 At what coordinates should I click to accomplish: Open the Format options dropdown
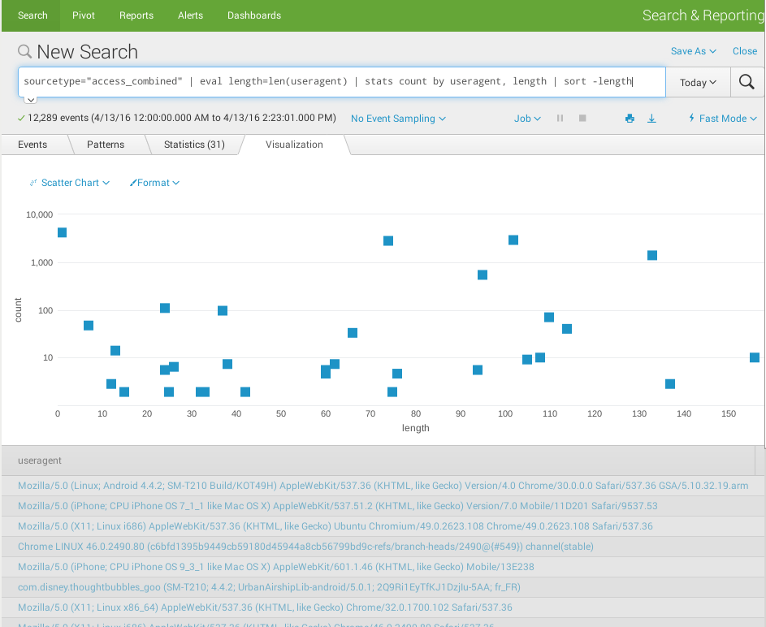154,183
